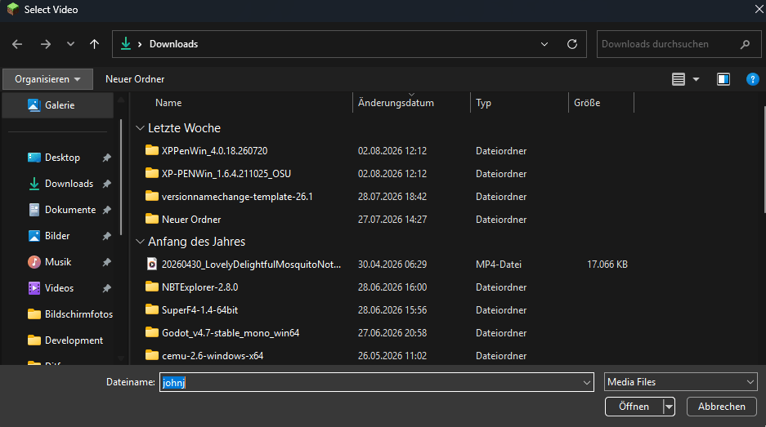The width and height of the screenshot is (766, 427).
Task: Go up one folder level
Action: pos(94,44)
